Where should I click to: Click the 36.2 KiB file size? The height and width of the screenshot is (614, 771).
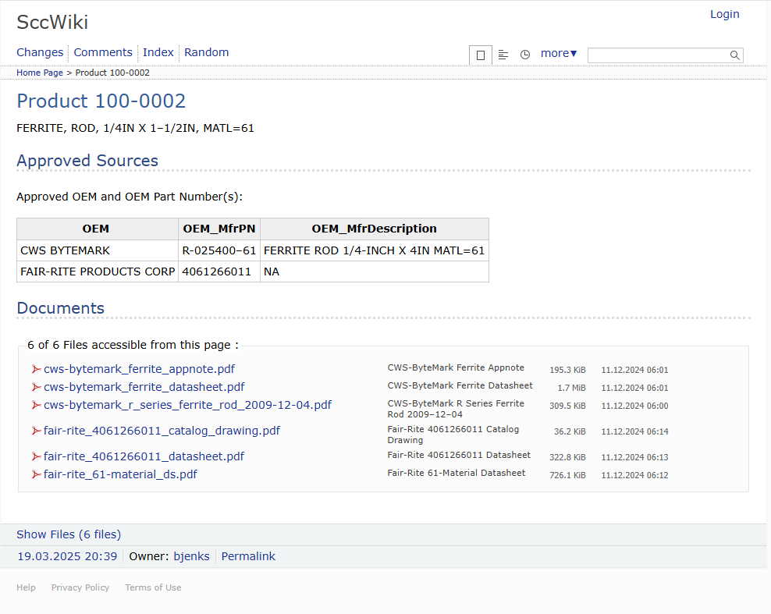570,431
